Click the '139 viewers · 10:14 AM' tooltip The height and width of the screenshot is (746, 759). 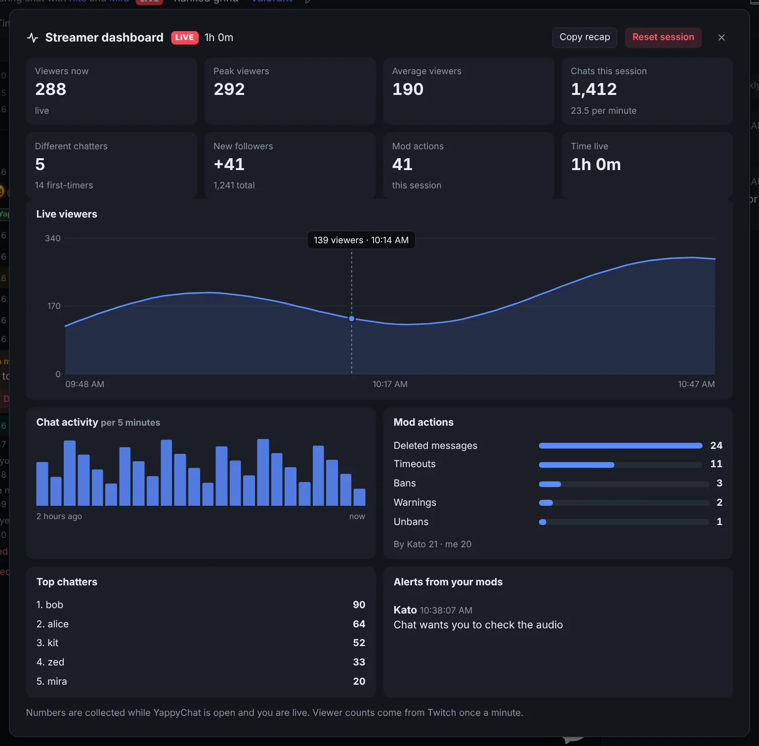[x=361, y=240]
